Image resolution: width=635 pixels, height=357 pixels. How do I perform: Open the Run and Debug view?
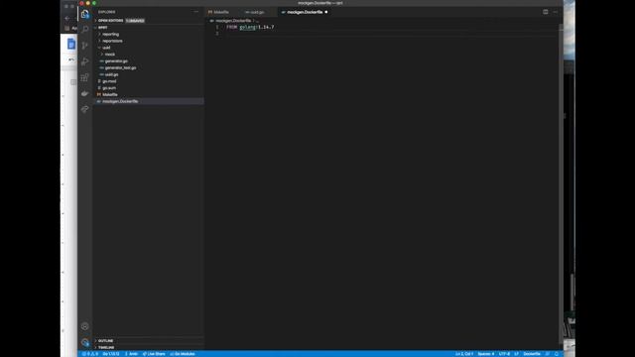(84, 61)
